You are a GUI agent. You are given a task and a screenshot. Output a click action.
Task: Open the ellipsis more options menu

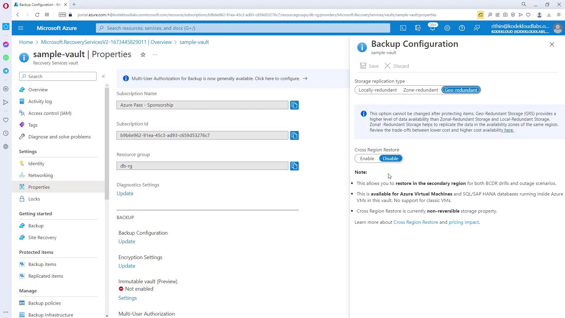[x=155, y=55]
